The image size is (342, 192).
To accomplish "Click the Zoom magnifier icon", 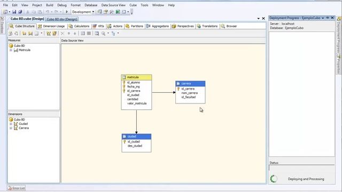I will click(x=103, y=33).
